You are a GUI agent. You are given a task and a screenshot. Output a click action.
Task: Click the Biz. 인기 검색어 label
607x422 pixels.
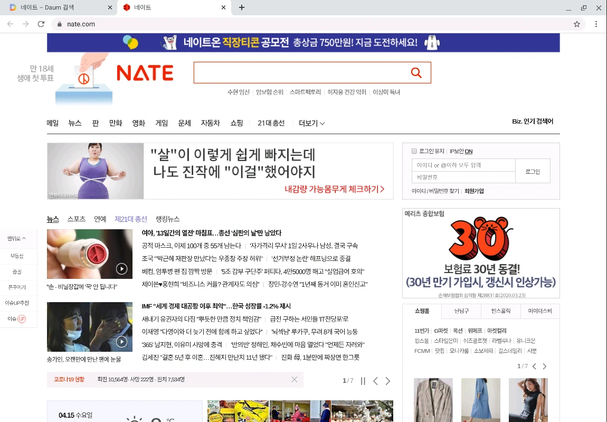click(533, 121)
